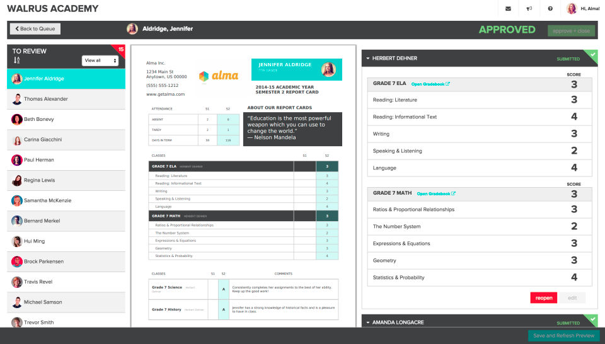The image size is (605, 344).
Task: Click the Open Gradebook icon for Grade 7 Math
Action: pos(453,193)
